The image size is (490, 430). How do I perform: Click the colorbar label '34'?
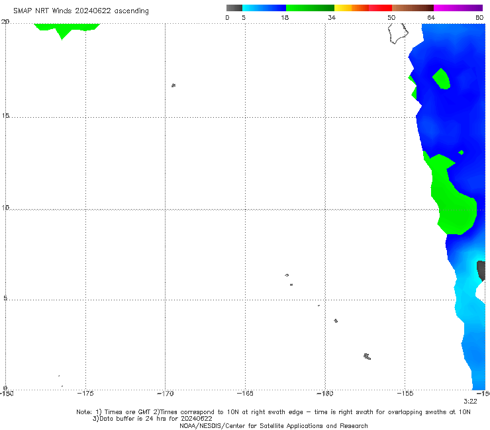pos(332,17)
